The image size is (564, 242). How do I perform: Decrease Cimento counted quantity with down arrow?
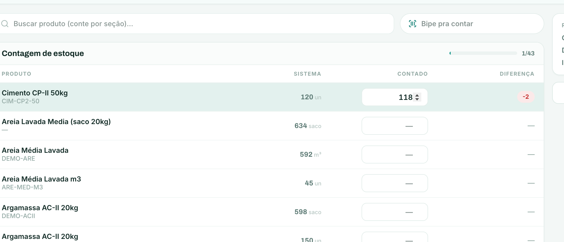pyautogui.click(x=417, y=99)
